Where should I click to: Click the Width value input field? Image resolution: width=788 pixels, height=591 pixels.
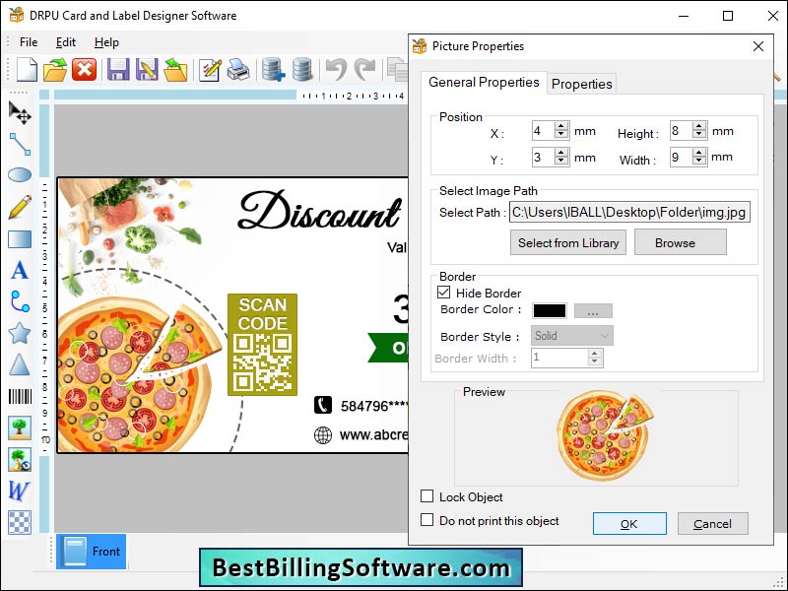coord(682,157)
